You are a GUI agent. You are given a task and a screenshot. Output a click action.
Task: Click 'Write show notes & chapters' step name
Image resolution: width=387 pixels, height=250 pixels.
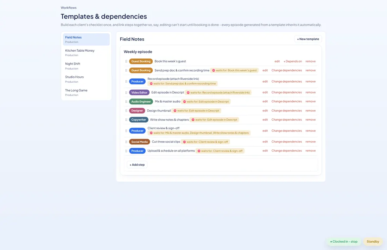point(169,120)
